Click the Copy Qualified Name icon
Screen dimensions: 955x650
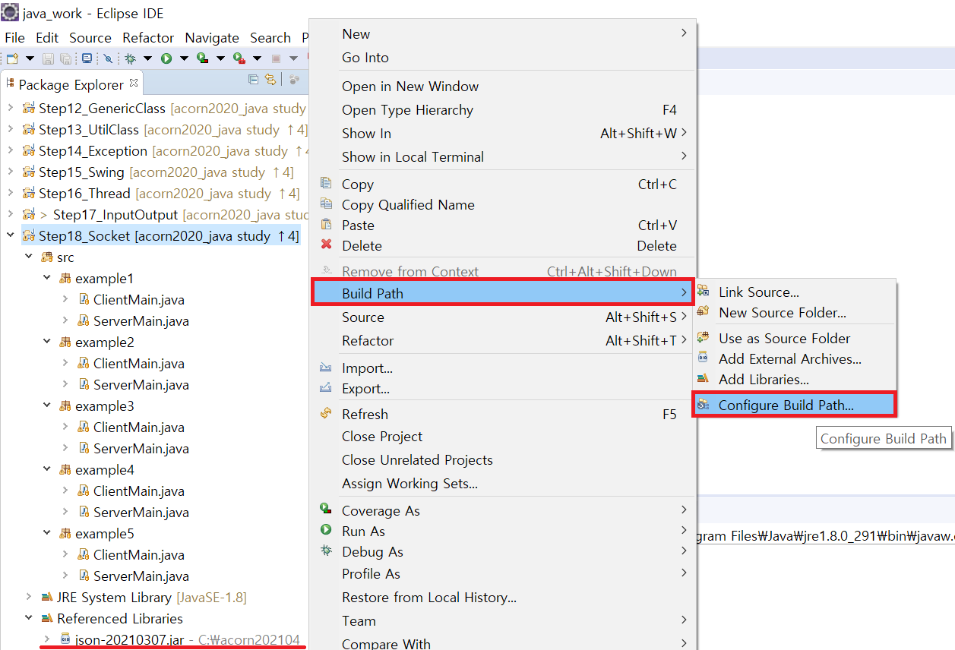(327, 204)
